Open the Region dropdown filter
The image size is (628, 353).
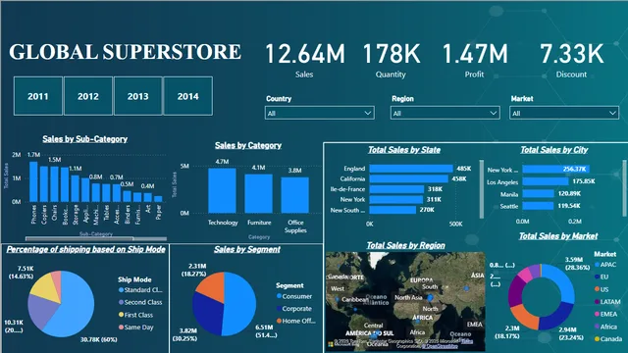coord(445,113)
